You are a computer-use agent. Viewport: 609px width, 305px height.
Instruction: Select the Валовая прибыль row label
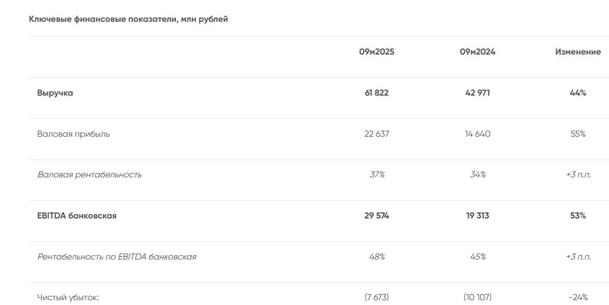coord(74,134)
